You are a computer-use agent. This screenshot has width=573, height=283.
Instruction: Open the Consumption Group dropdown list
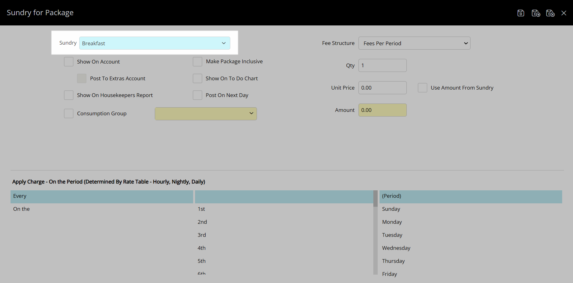(206, 114)
